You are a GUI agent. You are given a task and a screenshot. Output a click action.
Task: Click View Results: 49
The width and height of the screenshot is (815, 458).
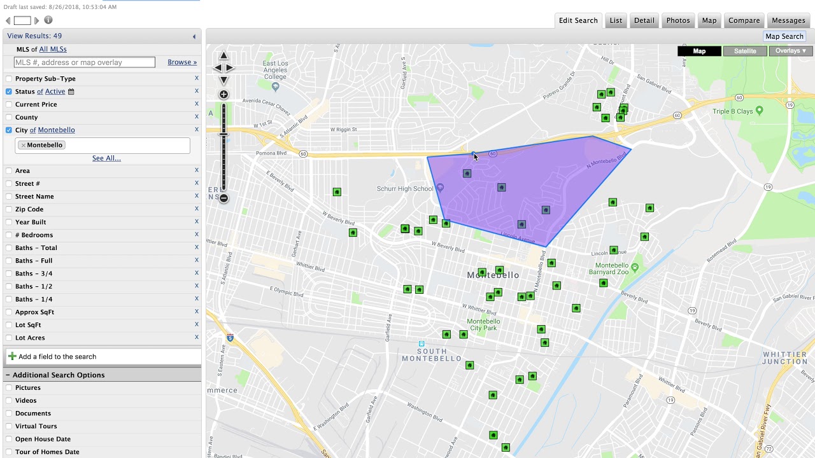34,36
